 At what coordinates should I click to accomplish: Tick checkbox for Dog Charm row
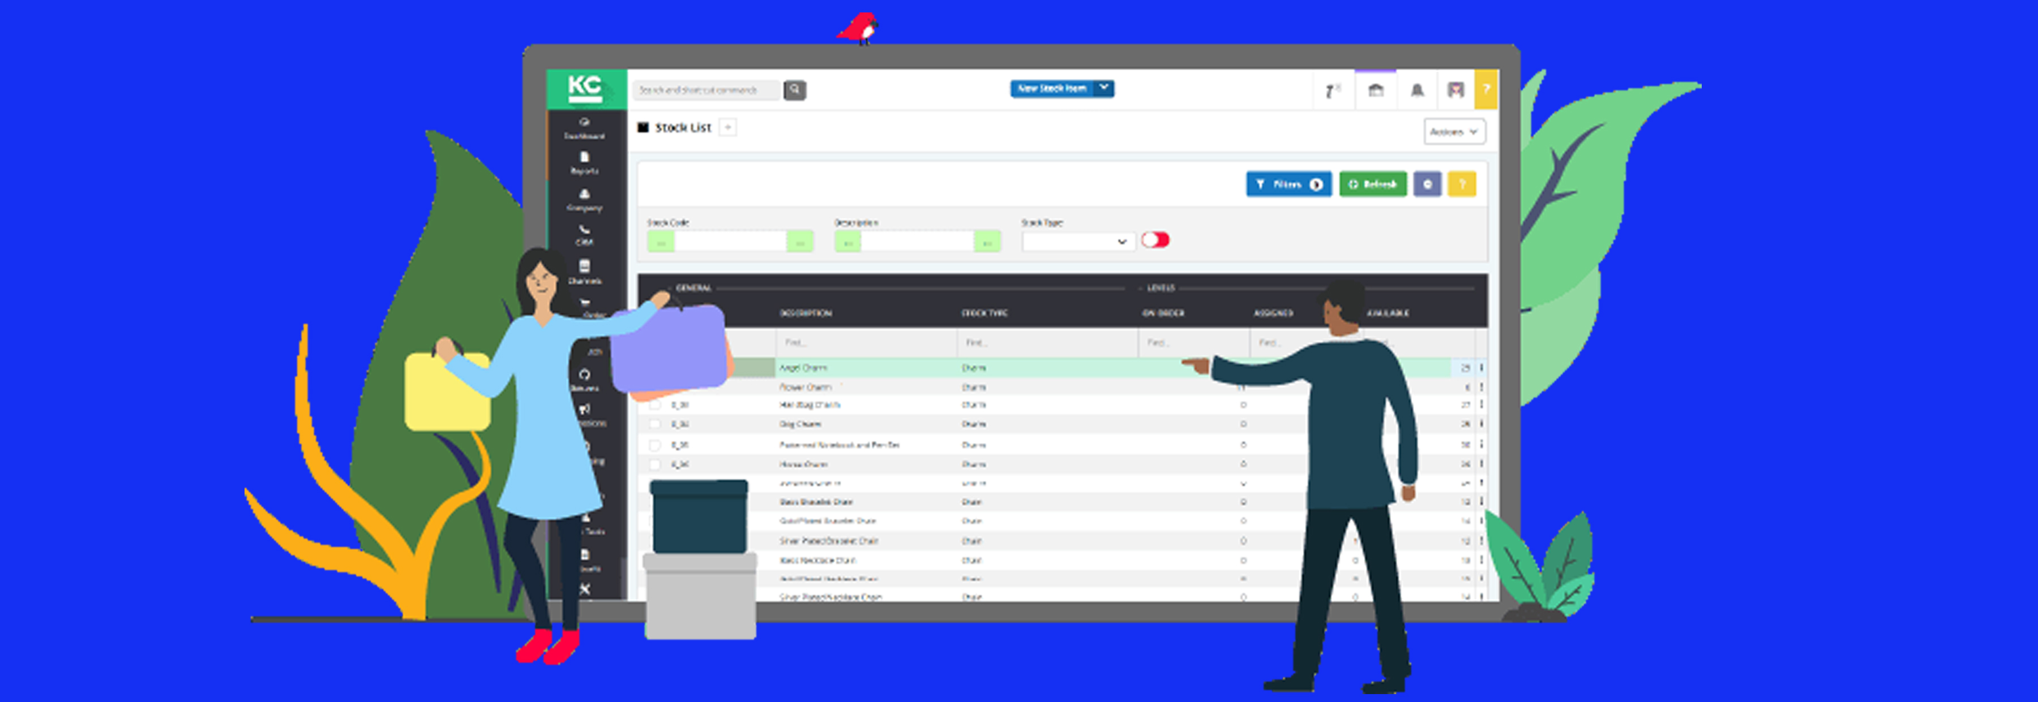click(655, 424)
